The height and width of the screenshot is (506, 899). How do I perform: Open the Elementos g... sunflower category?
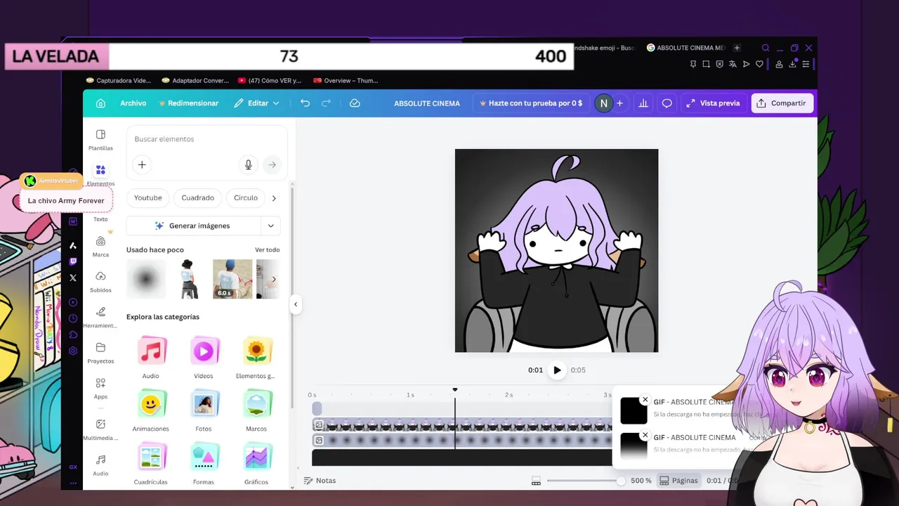[256, 357]
